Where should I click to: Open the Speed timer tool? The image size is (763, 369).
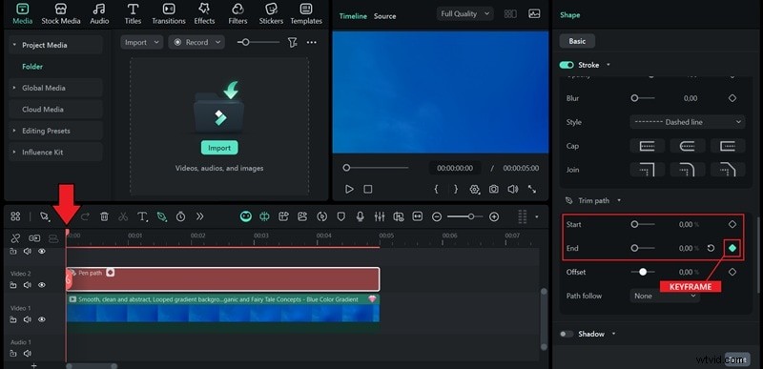[180, 216]
